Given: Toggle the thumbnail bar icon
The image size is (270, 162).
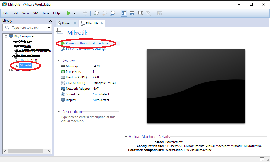Looking at the screenshot, I should pyautogui.click(x=132, y=13).
